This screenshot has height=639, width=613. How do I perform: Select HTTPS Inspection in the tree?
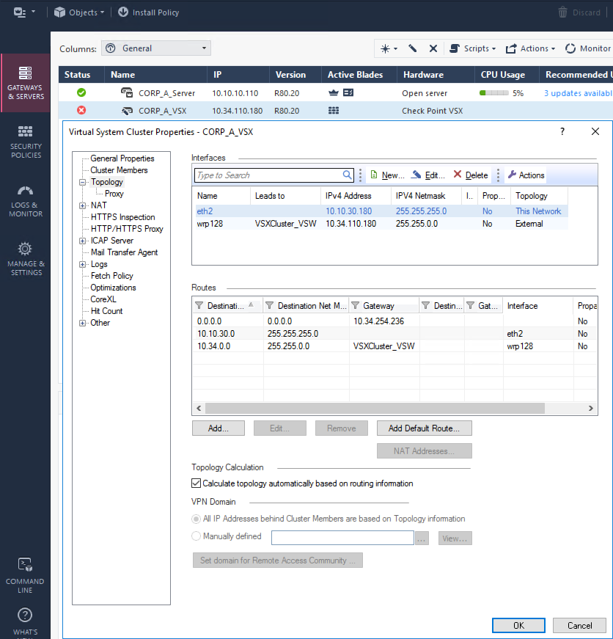123,217
